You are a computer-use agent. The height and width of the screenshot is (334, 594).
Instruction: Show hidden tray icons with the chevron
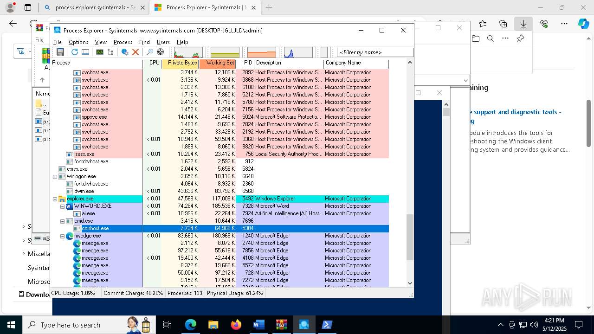pyautogui.click(x=500, y=325)
